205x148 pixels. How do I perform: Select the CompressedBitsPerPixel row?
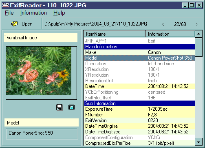(140, 143)
